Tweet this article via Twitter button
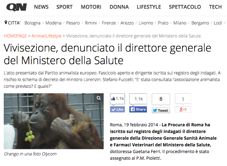 tap(161, 110)
